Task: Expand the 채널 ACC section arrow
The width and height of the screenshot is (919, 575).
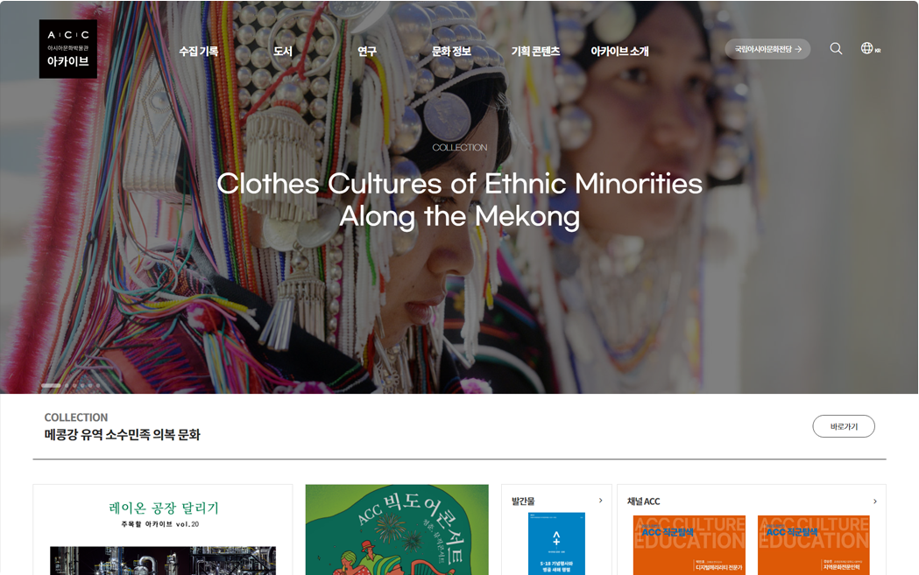Action: pos(874,501)
